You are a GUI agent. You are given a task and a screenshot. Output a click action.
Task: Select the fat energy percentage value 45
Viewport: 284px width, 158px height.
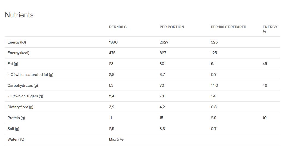265,64
